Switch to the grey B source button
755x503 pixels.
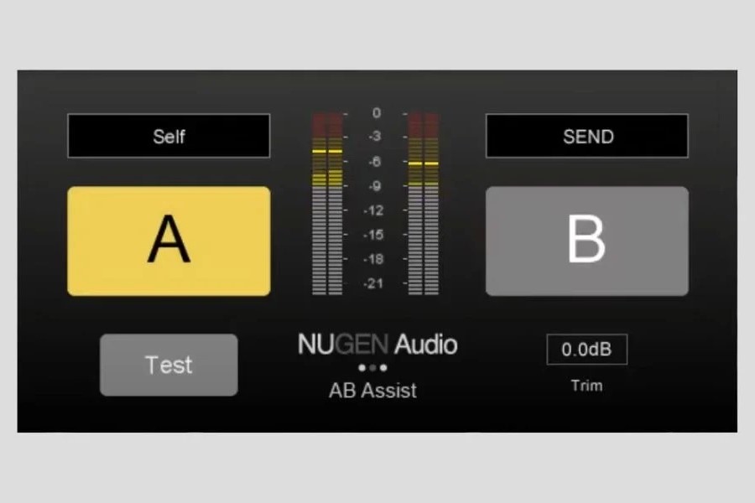[x=586, y=241]
